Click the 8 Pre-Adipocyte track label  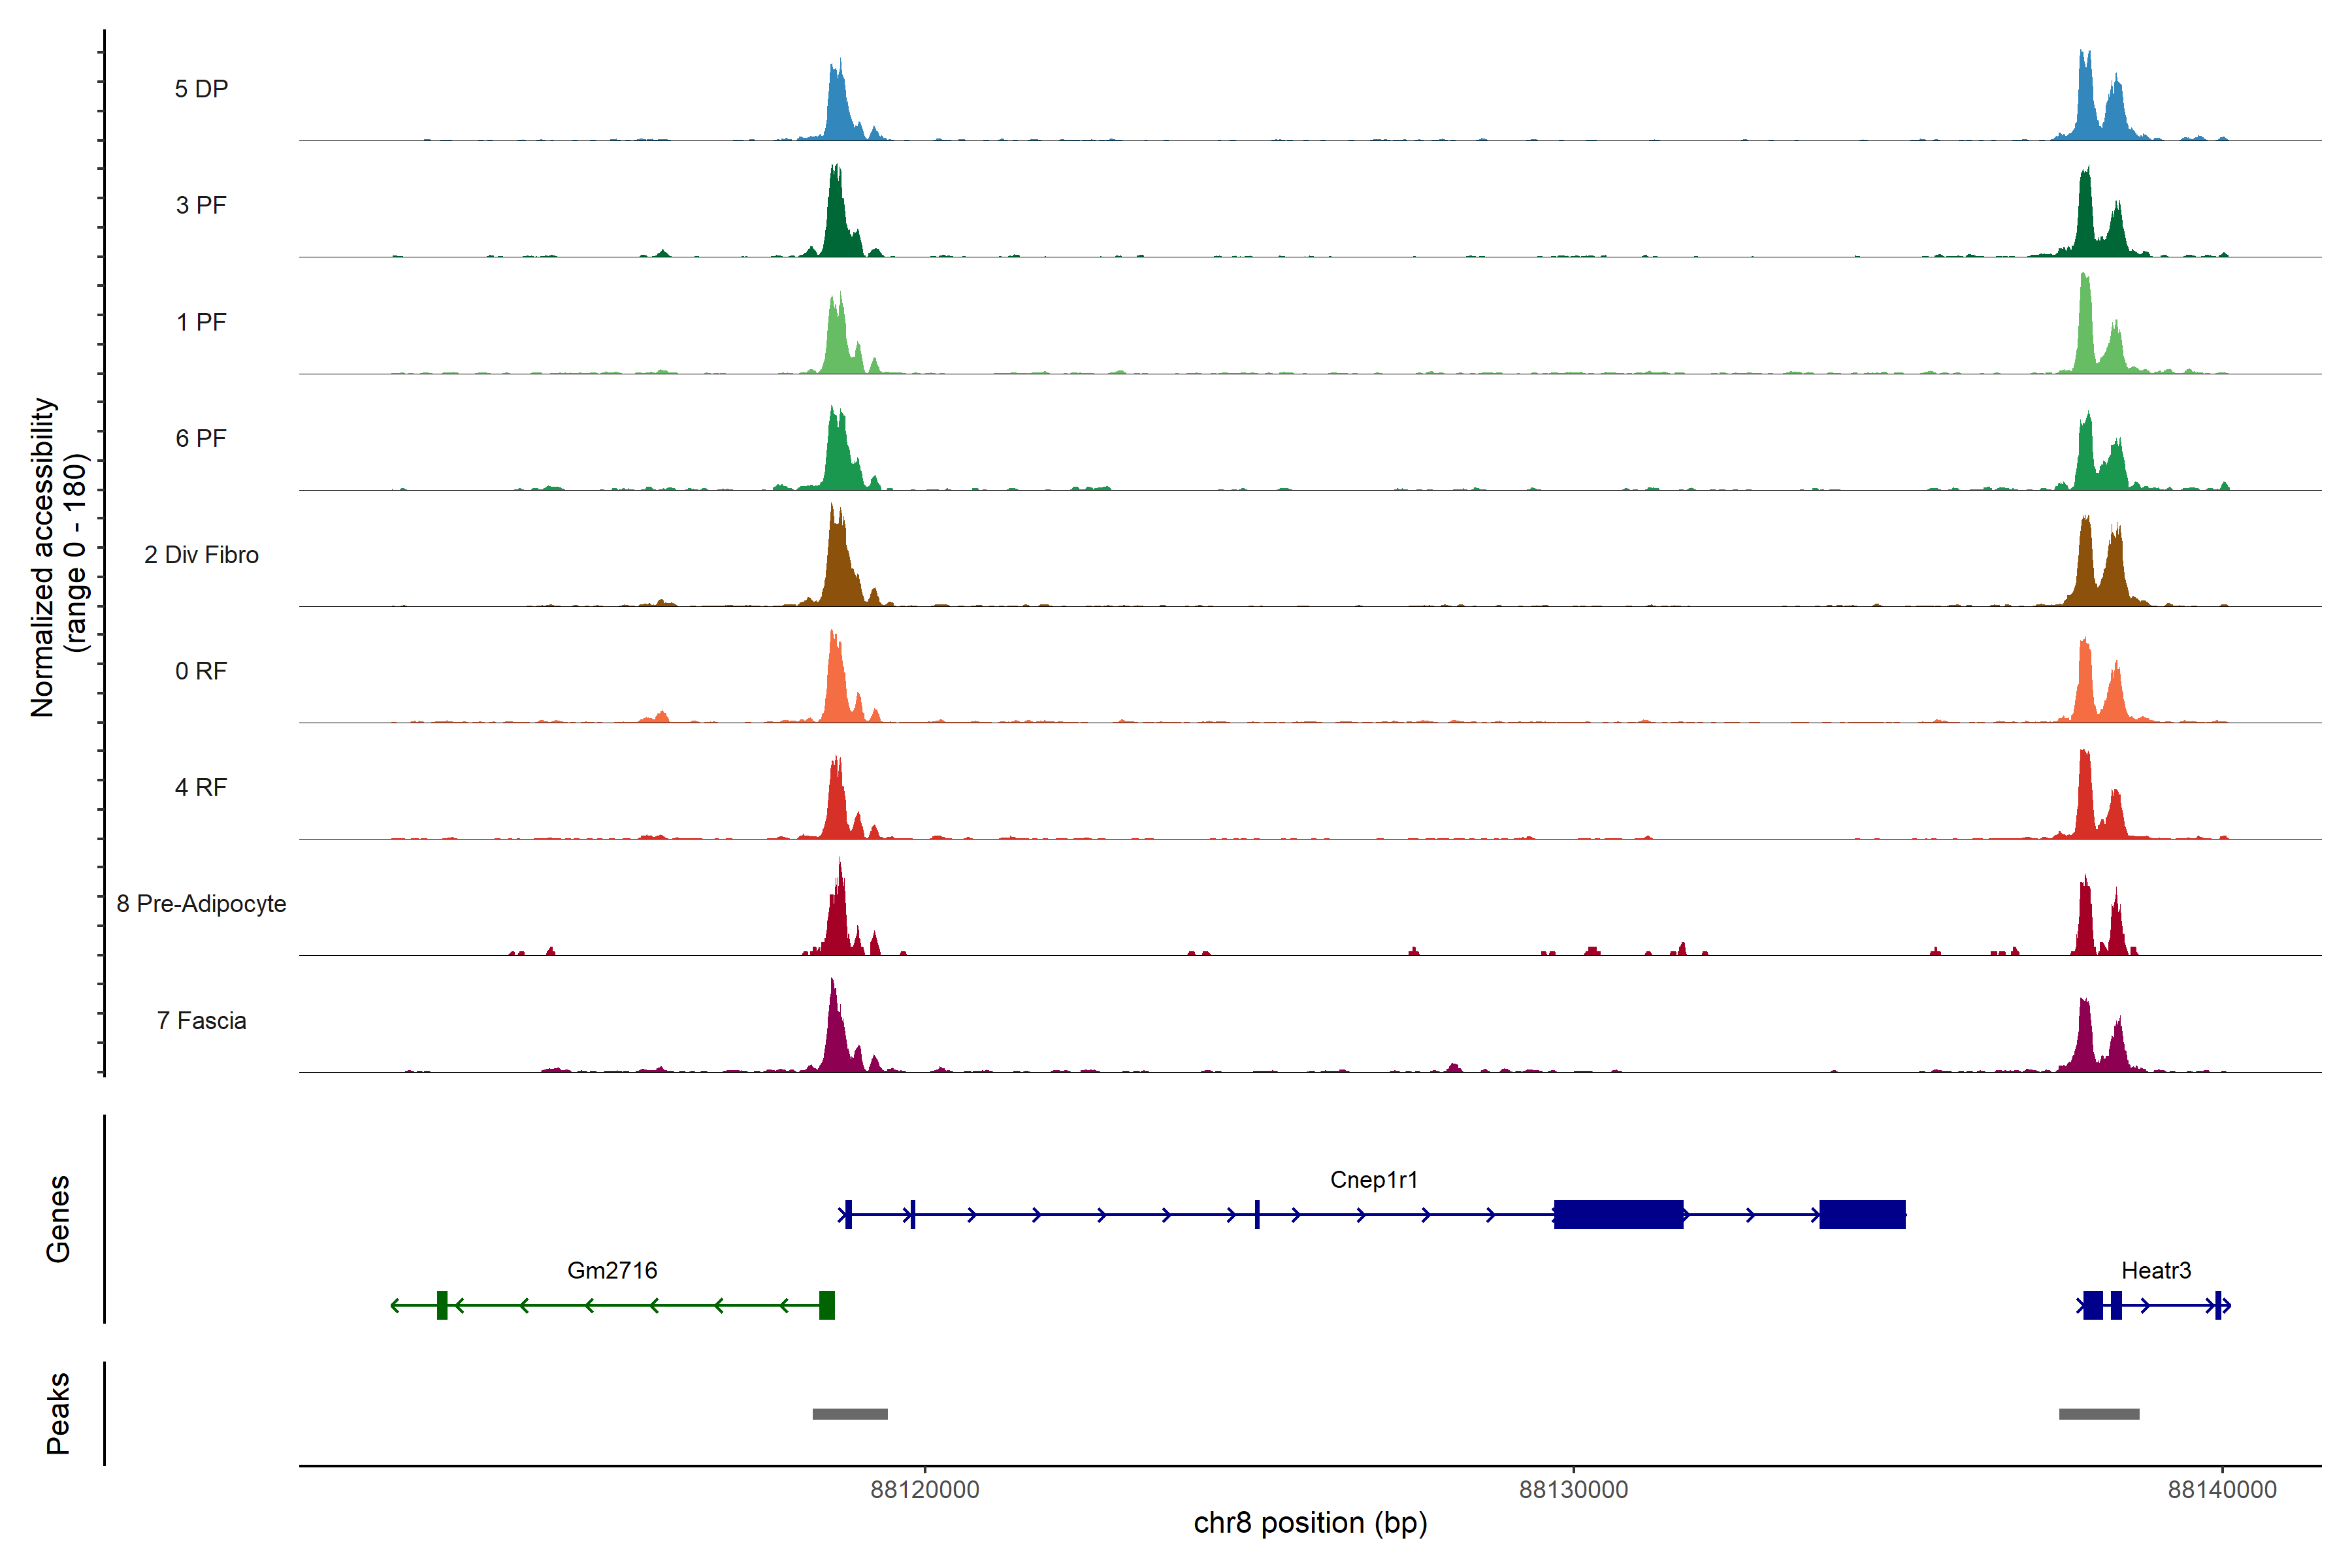(201, 904)
